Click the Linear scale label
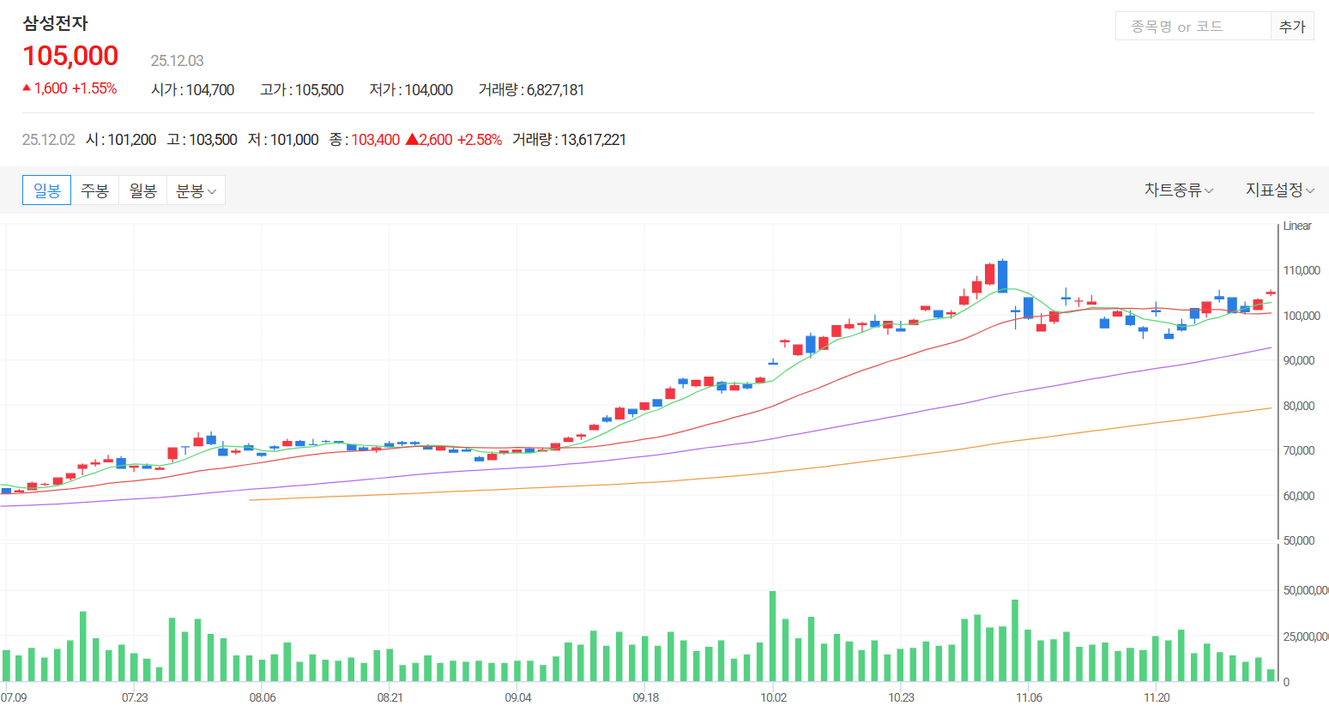 [1297, 226]
